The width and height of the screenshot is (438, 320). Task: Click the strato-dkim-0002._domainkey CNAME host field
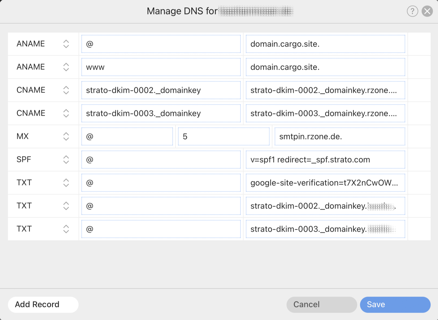[161, 90]
